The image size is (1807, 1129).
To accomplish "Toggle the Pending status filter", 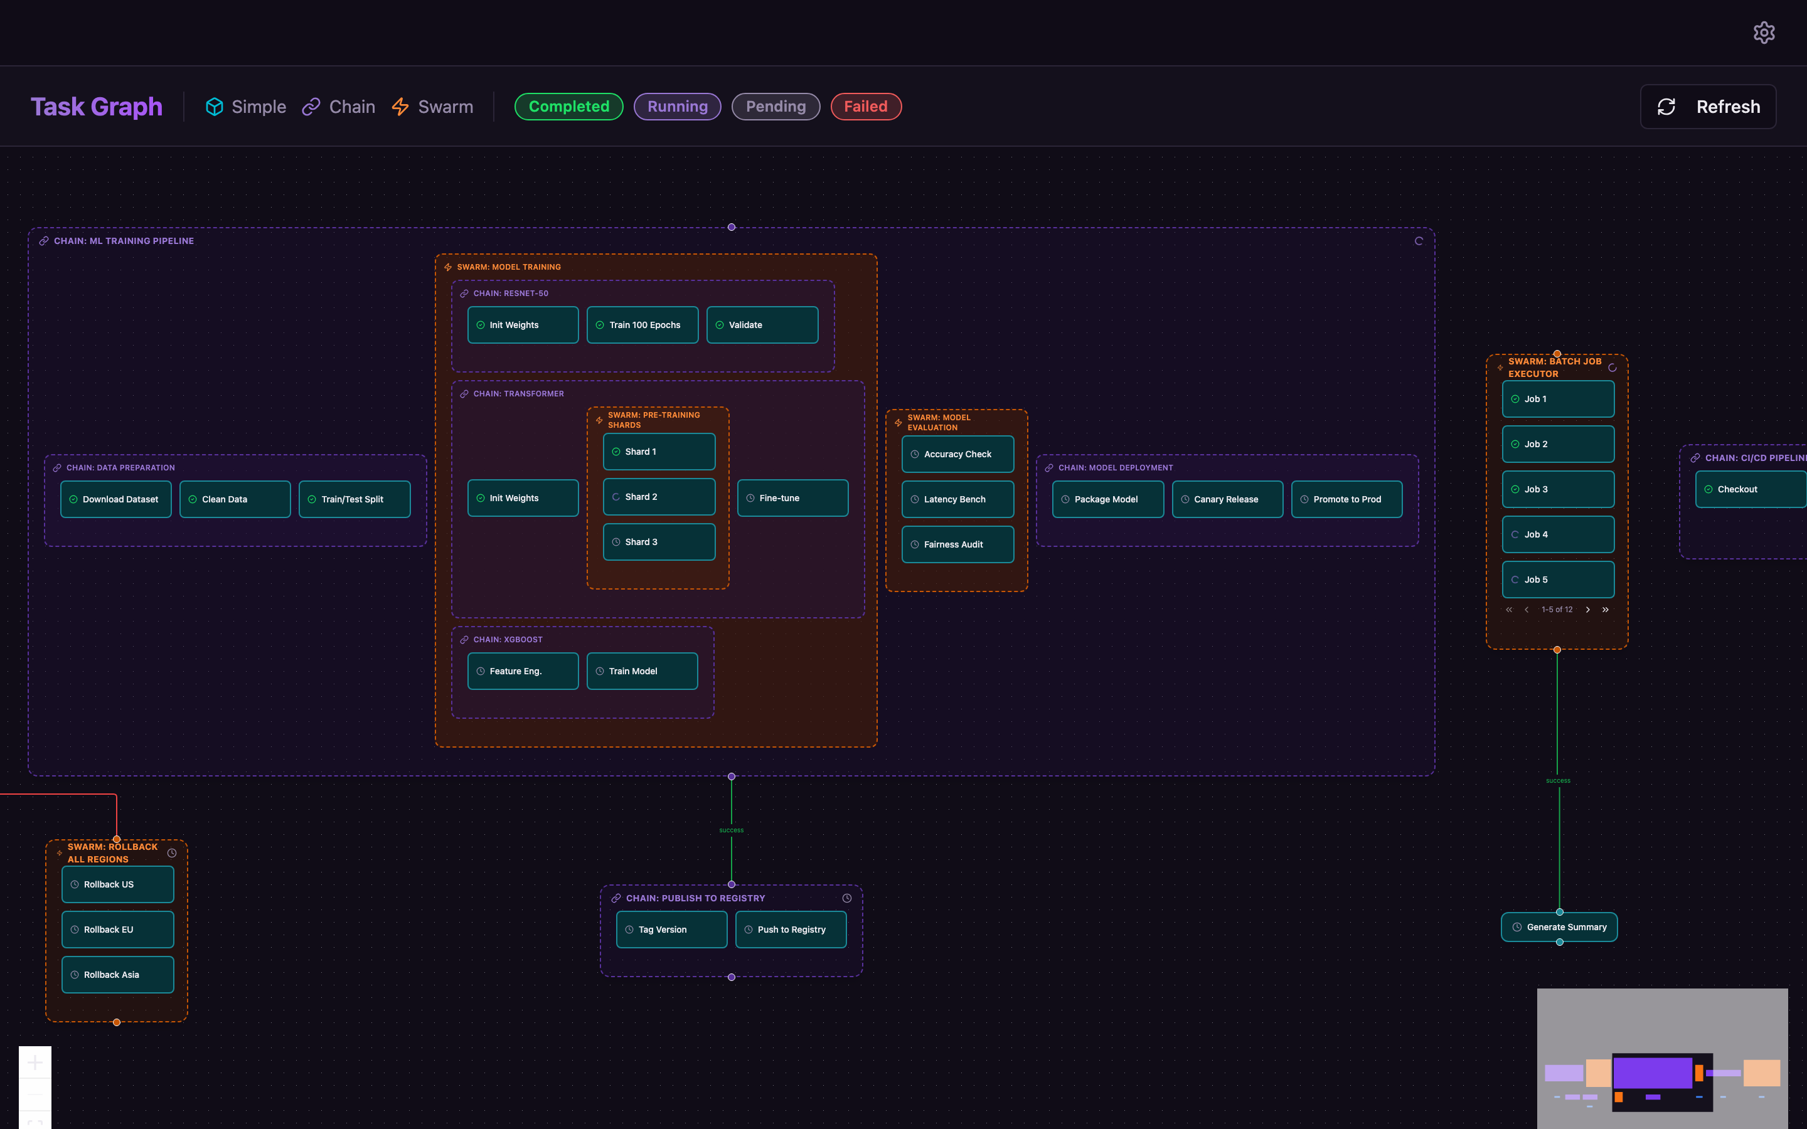I will point(776,106).
